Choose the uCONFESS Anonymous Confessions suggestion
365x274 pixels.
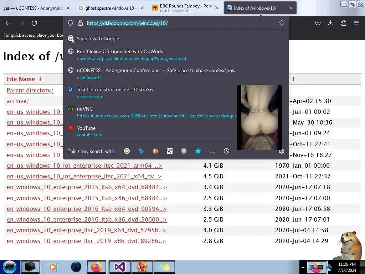pos(176,73)
